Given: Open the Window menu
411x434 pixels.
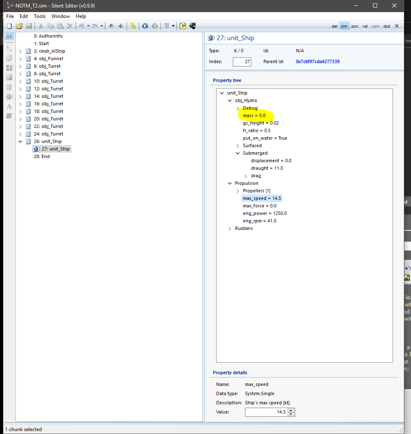Looking at the screenshot, I should pos(61,16).
